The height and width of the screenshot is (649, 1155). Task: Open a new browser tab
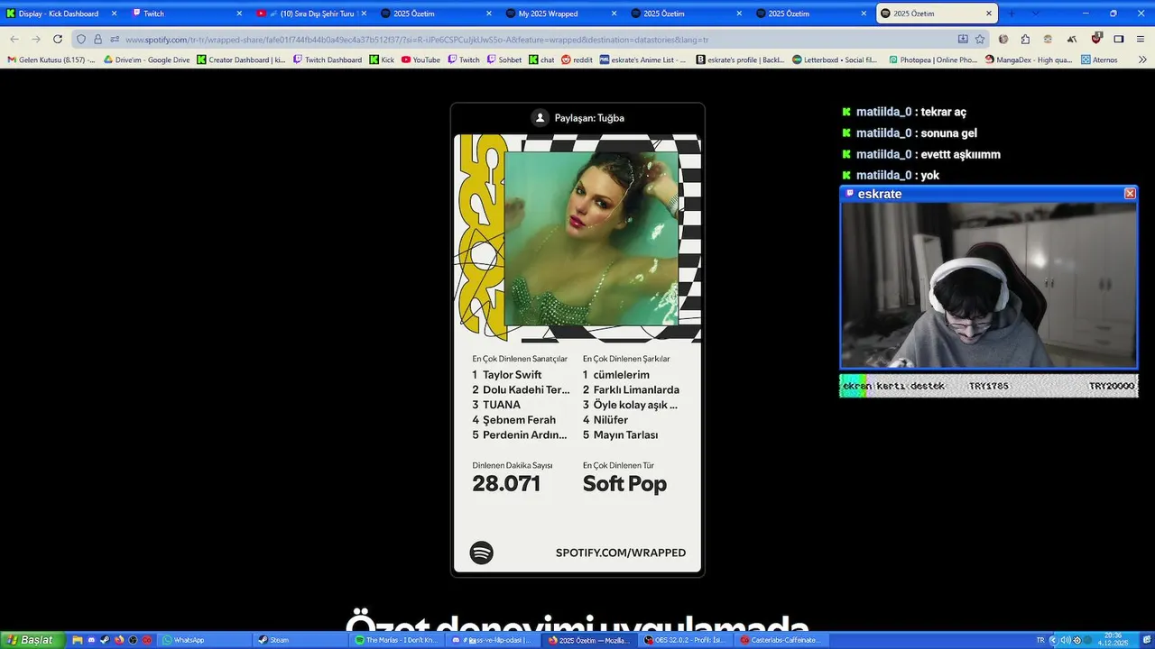(x=1011, y=14)
